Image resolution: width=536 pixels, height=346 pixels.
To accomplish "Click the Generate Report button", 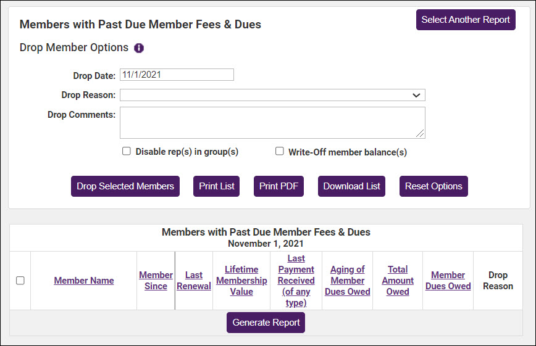I will 266,323.
